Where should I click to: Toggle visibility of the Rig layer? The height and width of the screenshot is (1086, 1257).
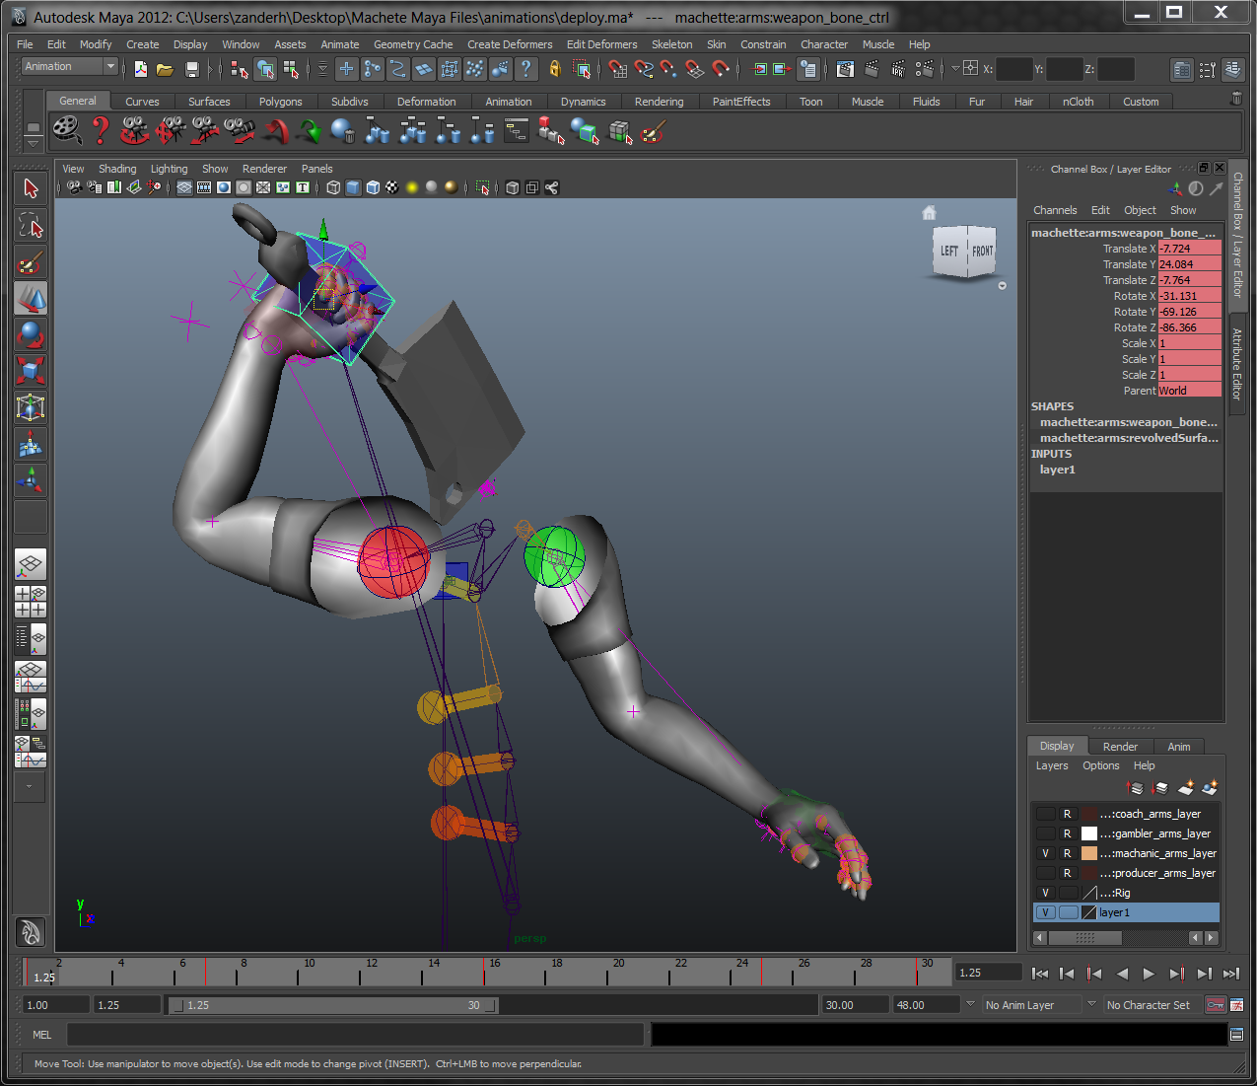pyautogui.click(x=1045, y=893)
